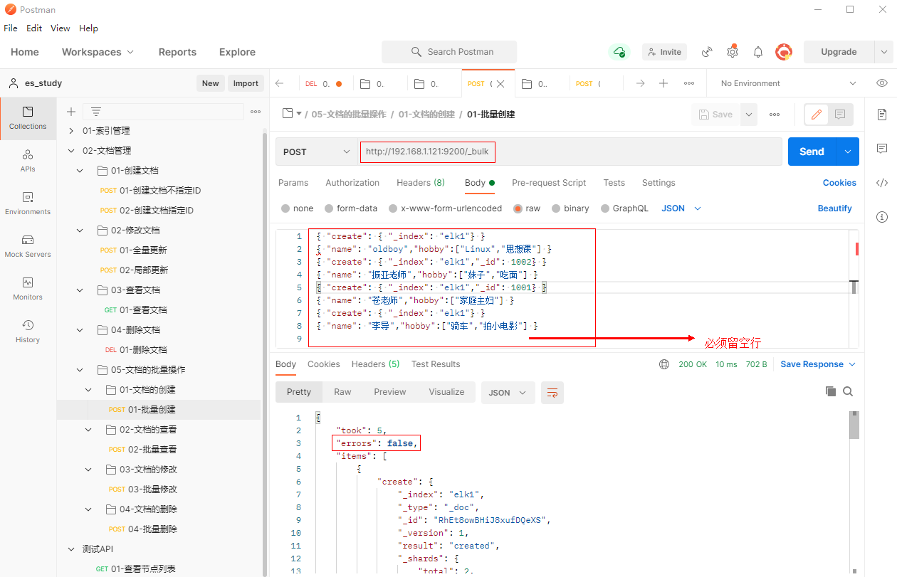Open the Help menu
Screen dimensions: 897x577
tap(88, 28)
